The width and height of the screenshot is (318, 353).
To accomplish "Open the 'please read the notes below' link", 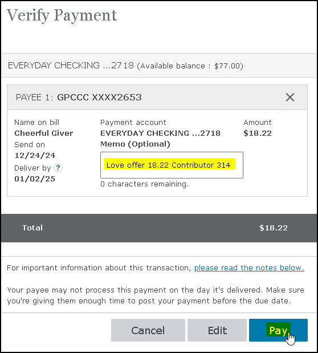I will coord(249,267).
